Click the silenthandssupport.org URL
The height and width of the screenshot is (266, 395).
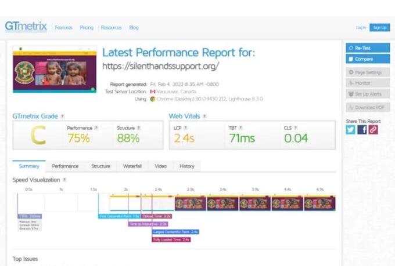[x=161, y=66]
